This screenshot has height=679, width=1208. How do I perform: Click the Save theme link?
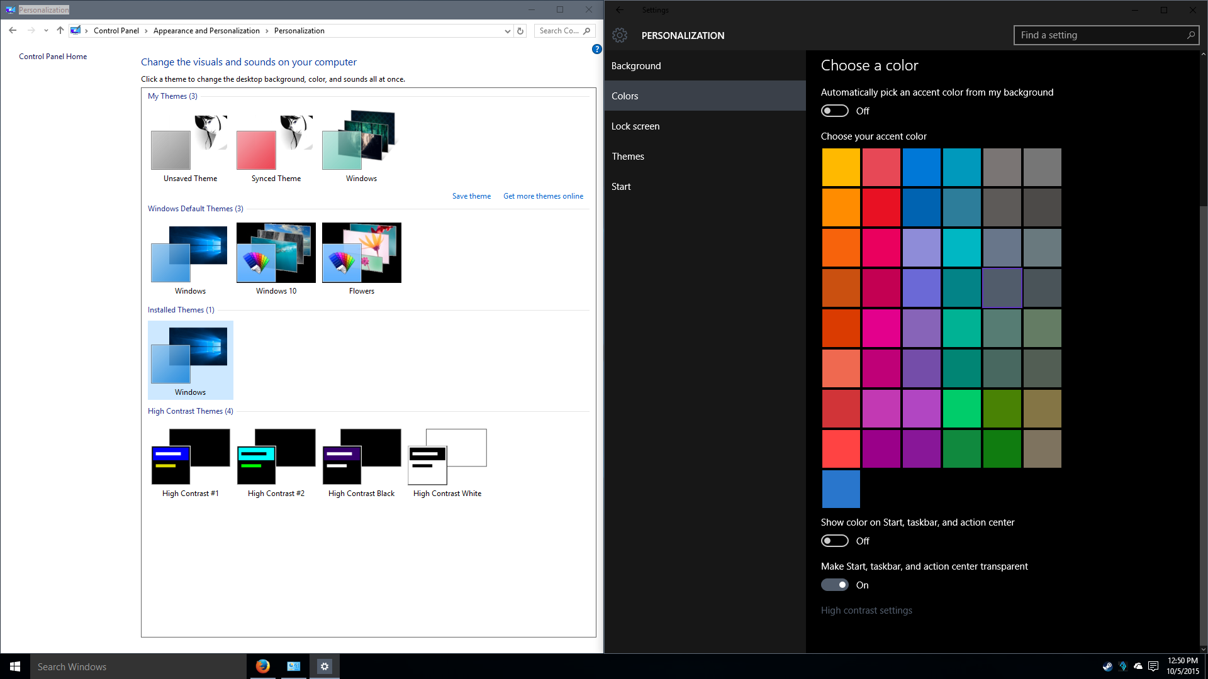pos(471,196)
